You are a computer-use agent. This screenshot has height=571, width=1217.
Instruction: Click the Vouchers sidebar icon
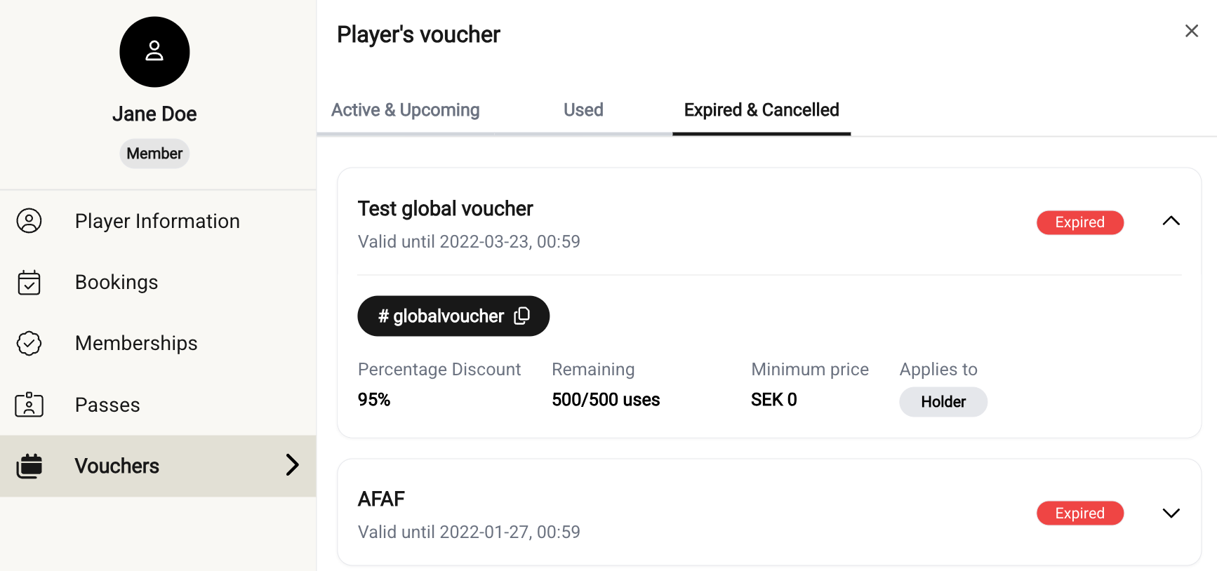29,466
